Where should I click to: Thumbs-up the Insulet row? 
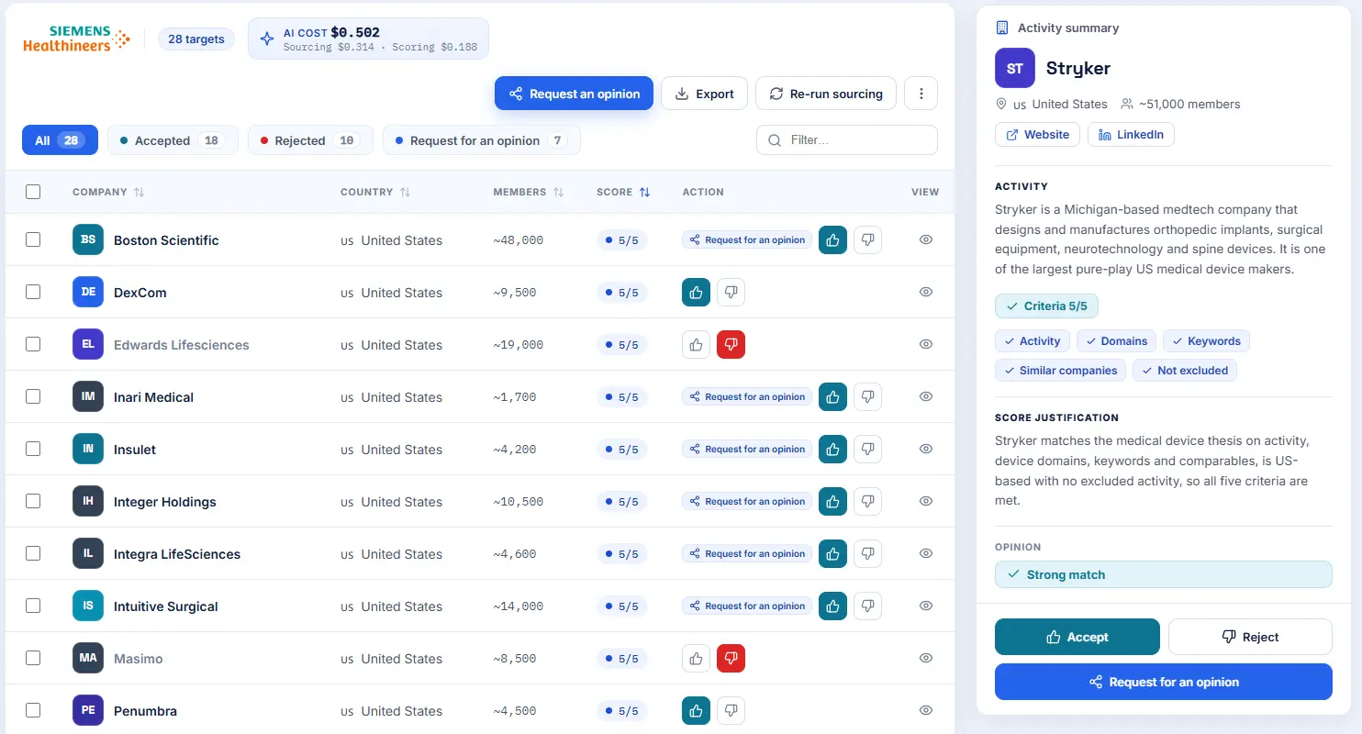(832, 450)
